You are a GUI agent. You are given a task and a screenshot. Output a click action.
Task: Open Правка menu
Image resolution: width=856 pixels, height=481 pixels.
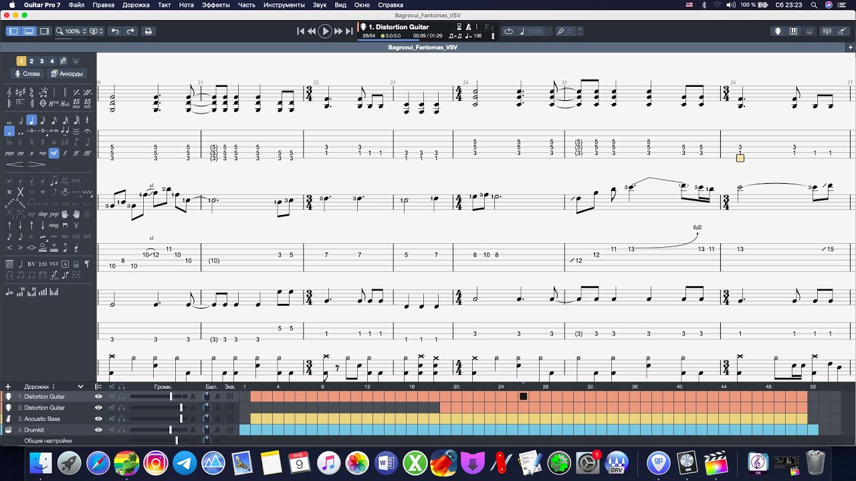[103, 5]
